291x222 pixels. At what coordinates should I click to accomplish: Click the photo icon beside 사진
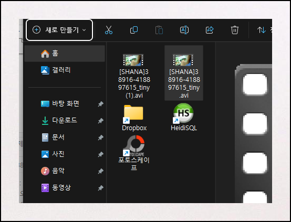coord(45,154)
